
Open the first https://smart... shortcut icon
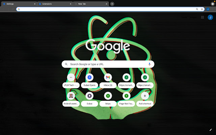[x=126, y=77]
